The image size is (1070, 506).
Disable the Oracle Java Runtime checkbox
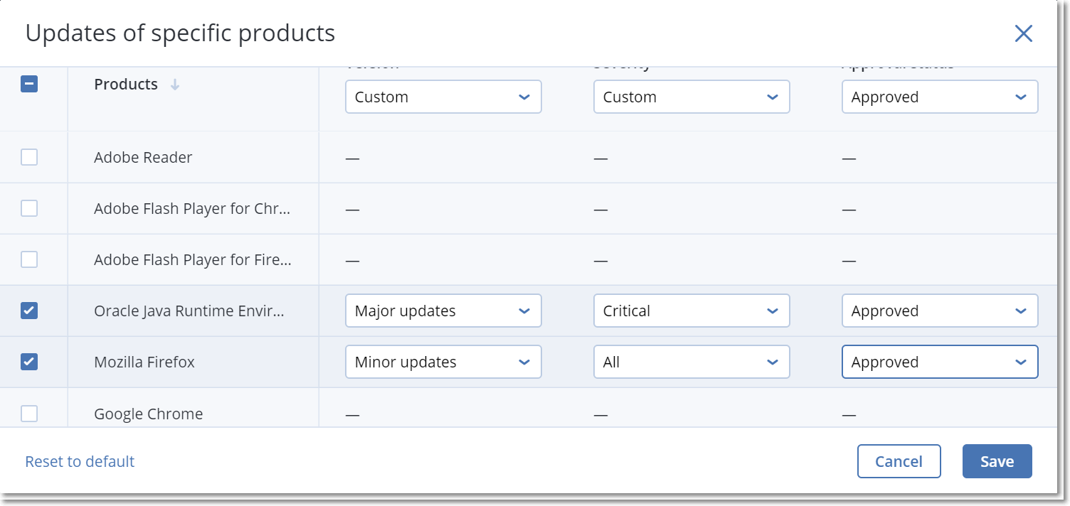(28, 311)
